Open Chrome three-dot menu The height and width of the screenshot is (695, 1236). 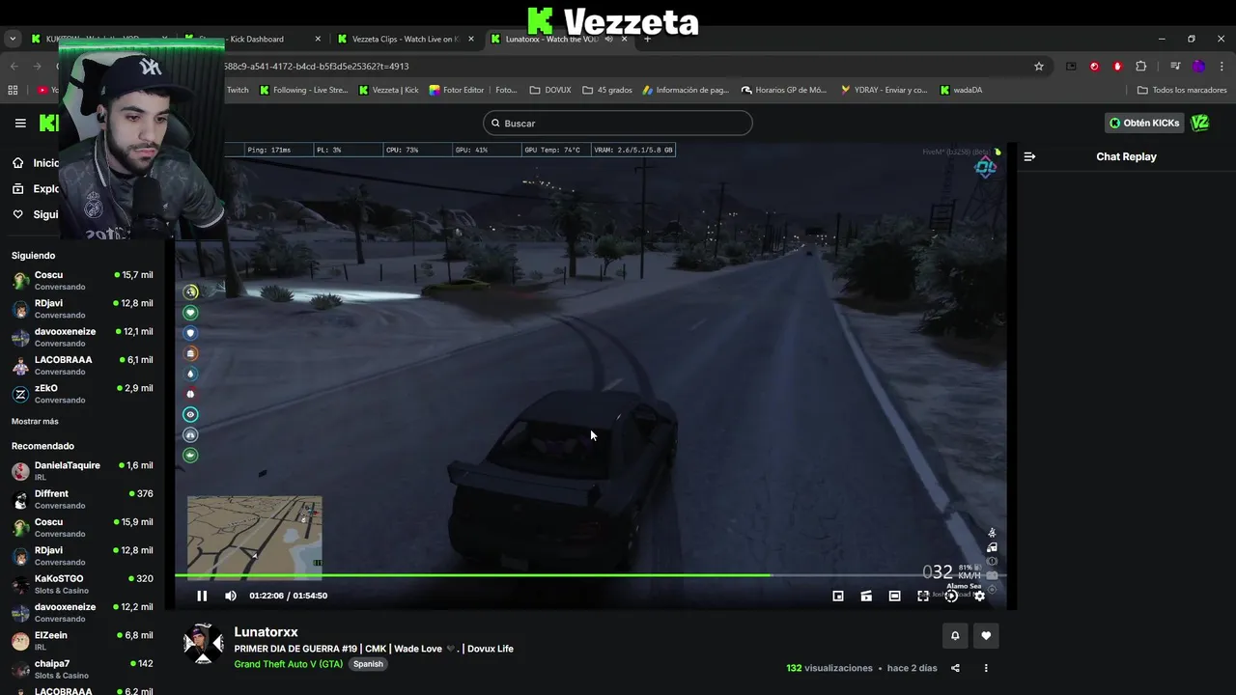(x=1222, y=67)
